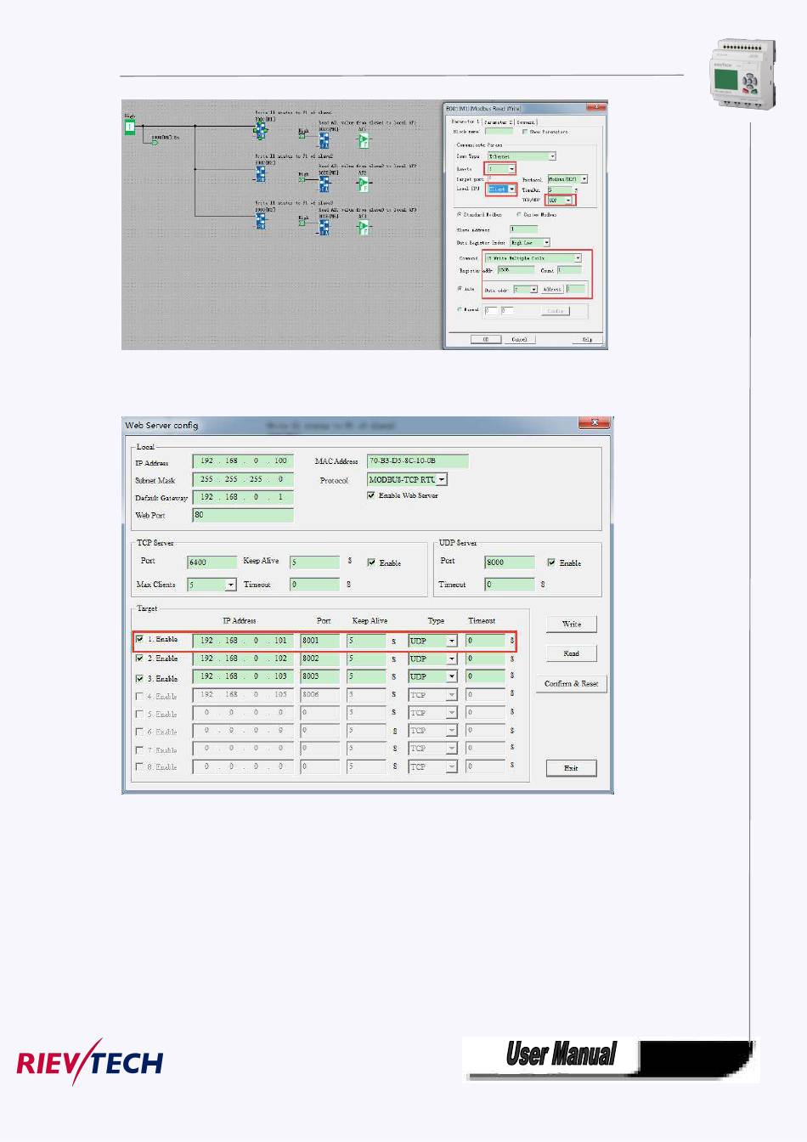Screen dimensions: 807x1142
Task: Click the Block name field
Action: coord(499,132)
